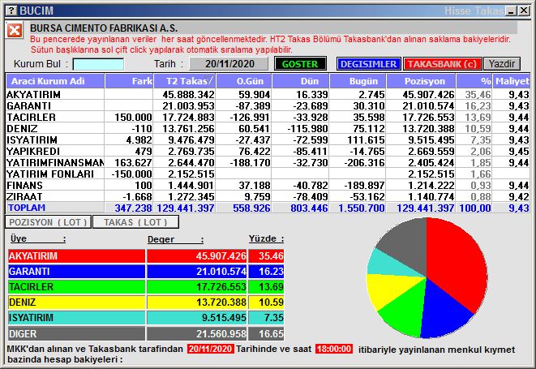The image size is (536, 369).
Task: Sort by Araci Kurum Adi column header
Action: [55, 81]
